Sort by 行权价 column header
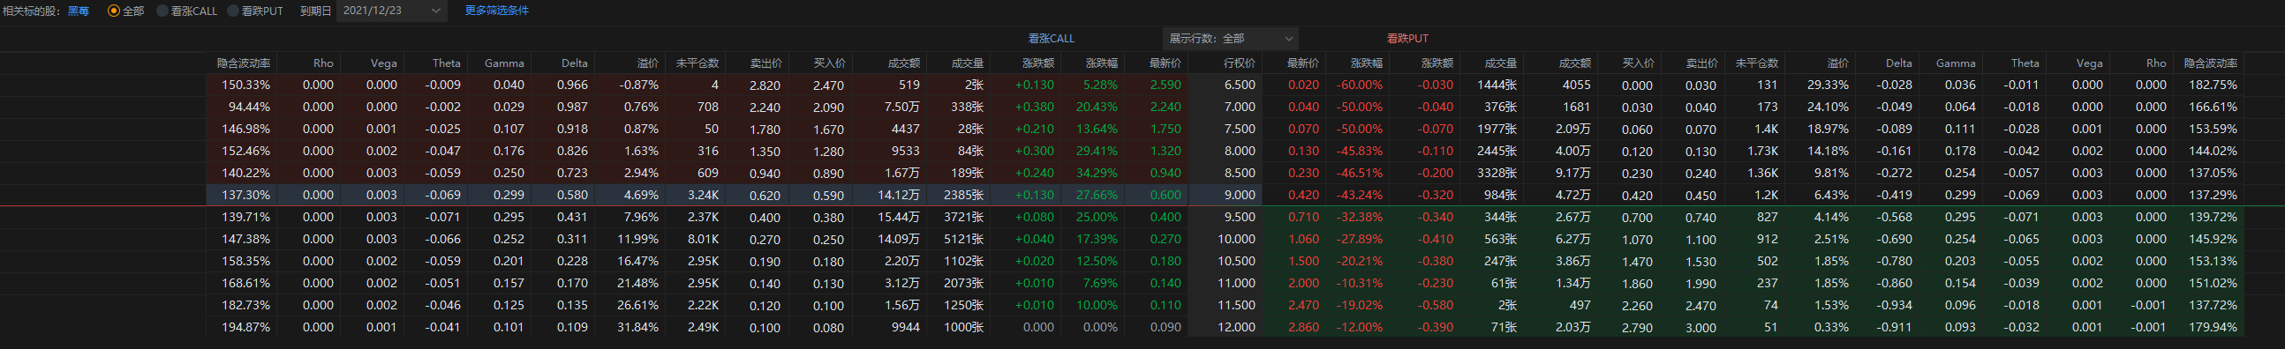 [x=1240, y=63]
